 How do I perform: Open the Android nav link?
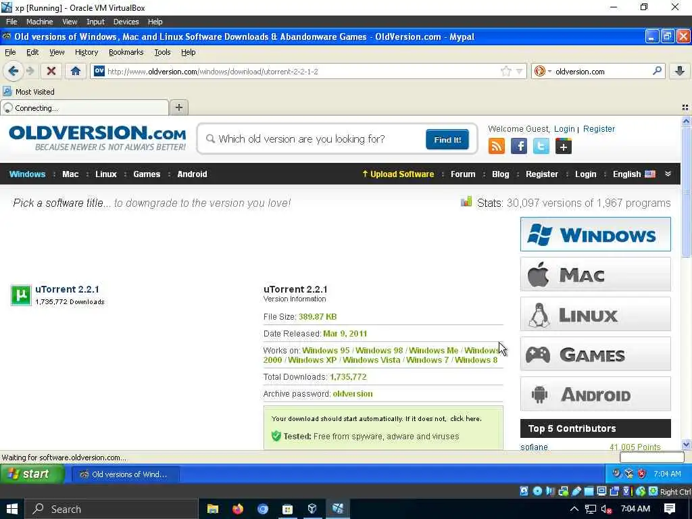pos(192,174)
